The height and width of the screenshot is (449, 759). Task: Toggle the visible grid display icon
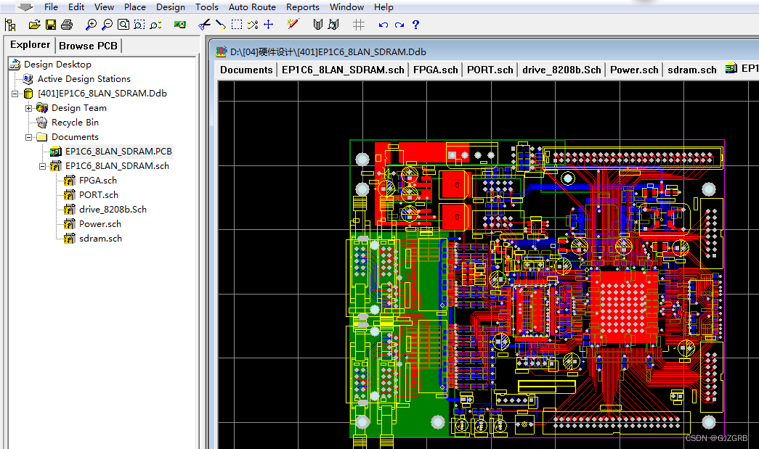tap(358, 24)
